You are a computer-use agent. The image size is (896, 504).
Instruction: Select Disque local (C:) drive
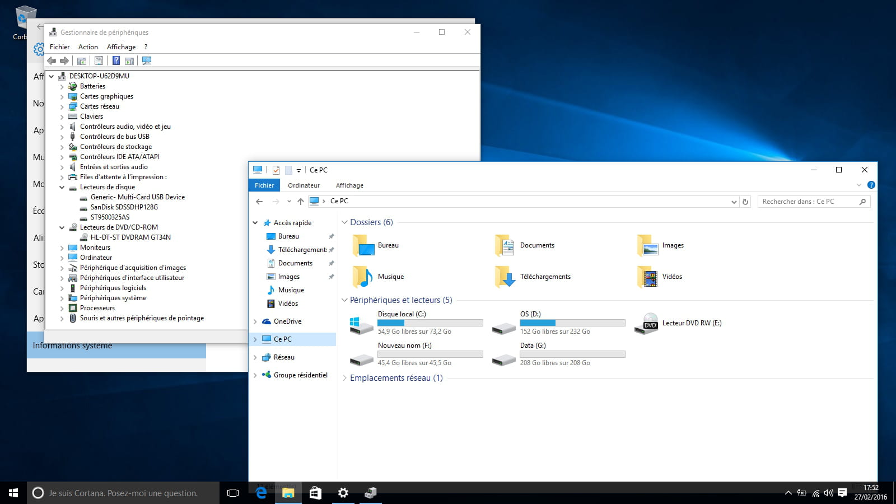[416, 323]
